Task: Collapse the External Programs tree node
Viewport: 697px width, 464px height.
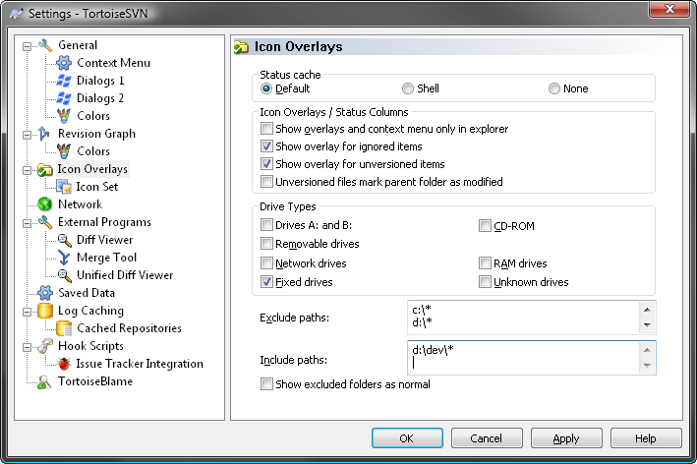Action: point(28,223)
